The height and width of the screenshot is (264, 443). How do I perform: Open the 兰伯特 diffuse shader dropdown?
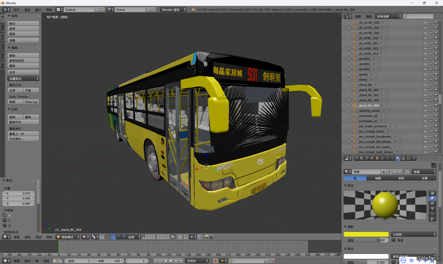click(413, 234)
